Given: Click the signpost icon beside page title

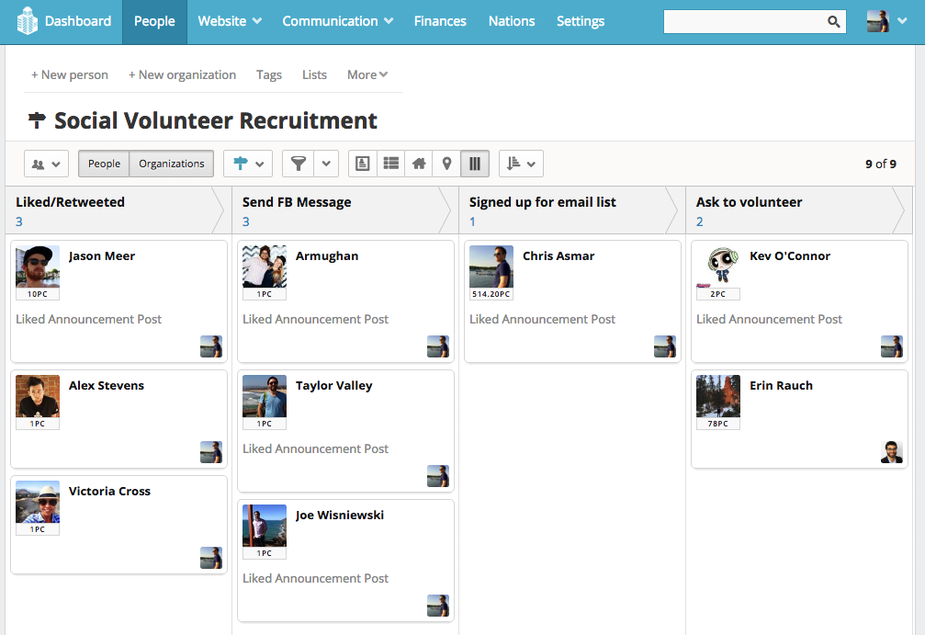Looking at the screenshot, I should [37, 120].
